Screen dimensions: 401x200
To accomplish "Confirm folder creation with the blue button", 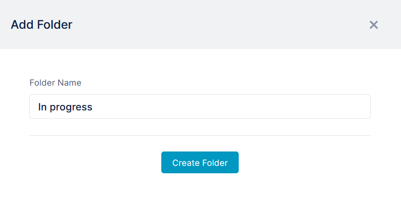I will point(200,162).
